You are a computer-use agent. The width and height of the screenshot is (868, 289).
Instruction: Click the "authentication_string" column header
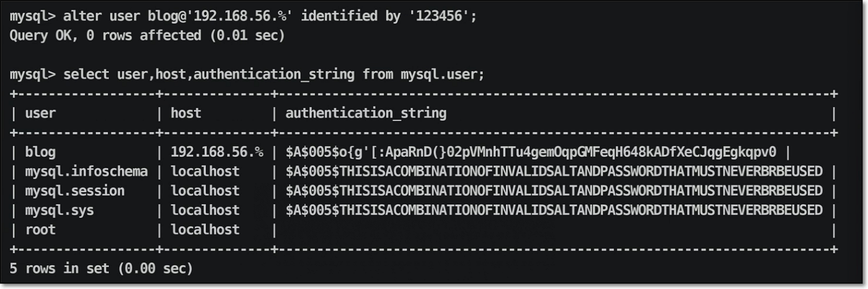[365, 114]
